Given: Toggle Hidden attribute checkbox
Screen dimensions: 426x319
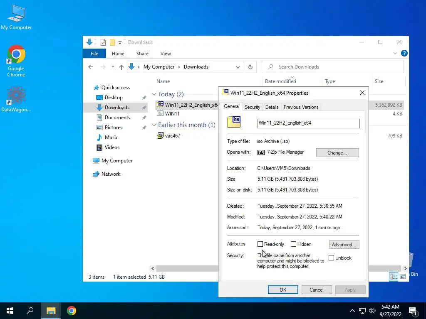Looking at the screenshot, I should pos(293,244).
